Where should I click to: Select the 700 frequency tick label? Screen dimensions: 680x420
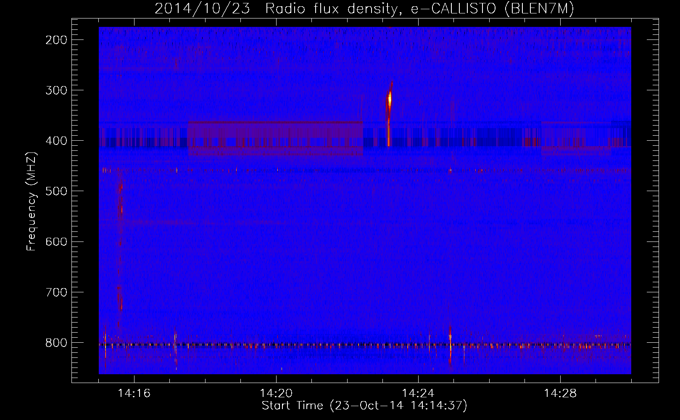pyautogui.click(x=56, y=292)
